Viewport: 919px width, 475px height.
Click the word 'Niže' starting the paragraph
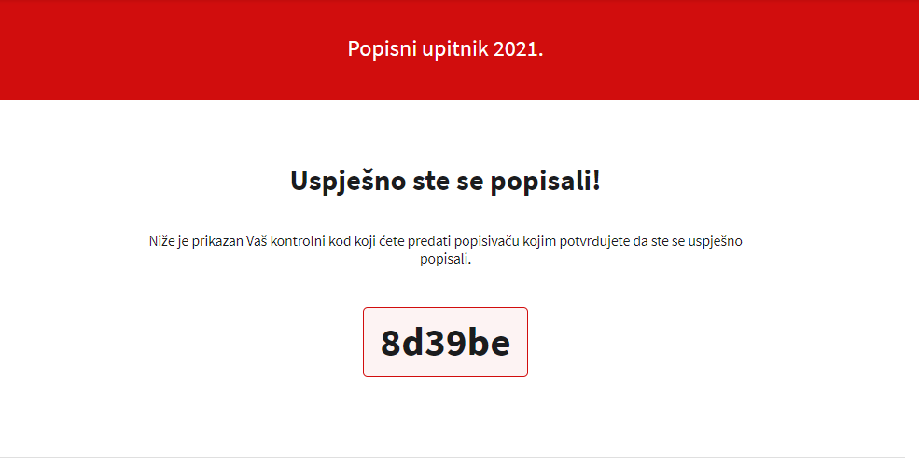click(x=161, y=241)
